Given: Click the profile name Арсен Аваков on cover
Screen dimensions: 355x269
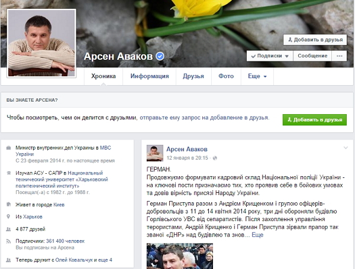Looking at the screenshot, I should [118, 56].
